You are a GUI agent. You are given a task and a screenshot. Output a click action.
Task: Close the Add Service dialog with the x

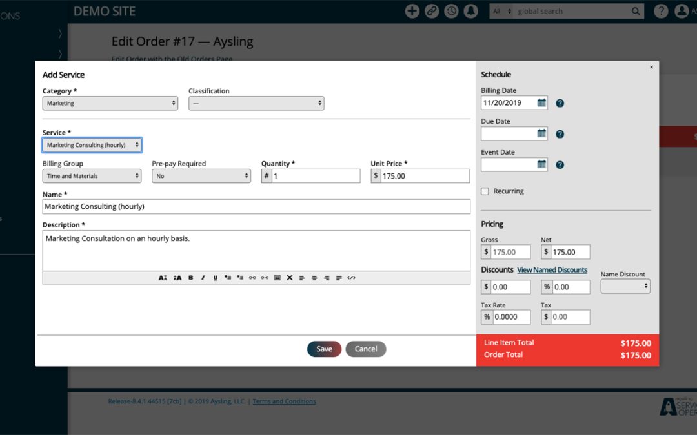tap(651, 67)
